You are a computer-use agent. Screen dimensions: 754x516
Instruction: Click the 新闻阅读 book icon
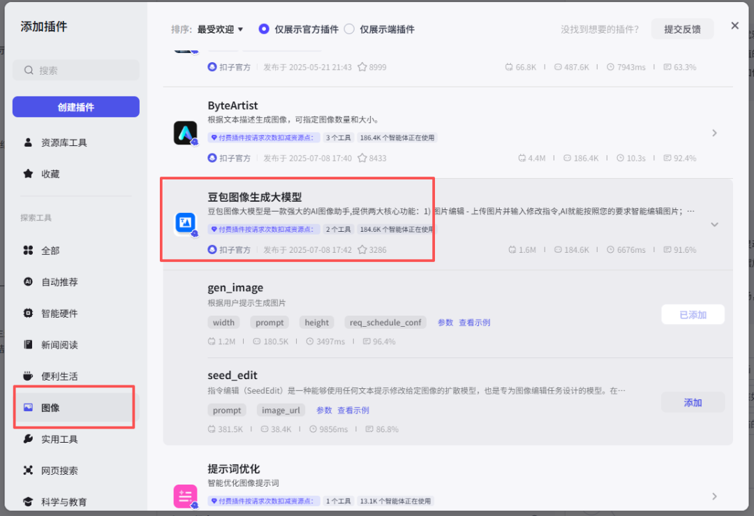pos(28,344)
